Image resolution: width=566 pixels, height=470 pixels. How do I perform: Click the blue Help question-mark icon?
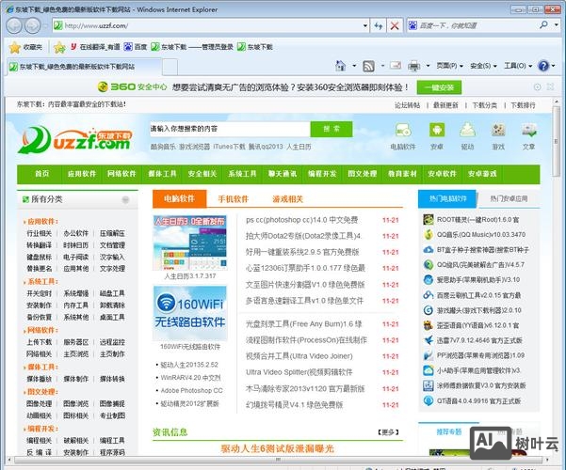[543, 66]
